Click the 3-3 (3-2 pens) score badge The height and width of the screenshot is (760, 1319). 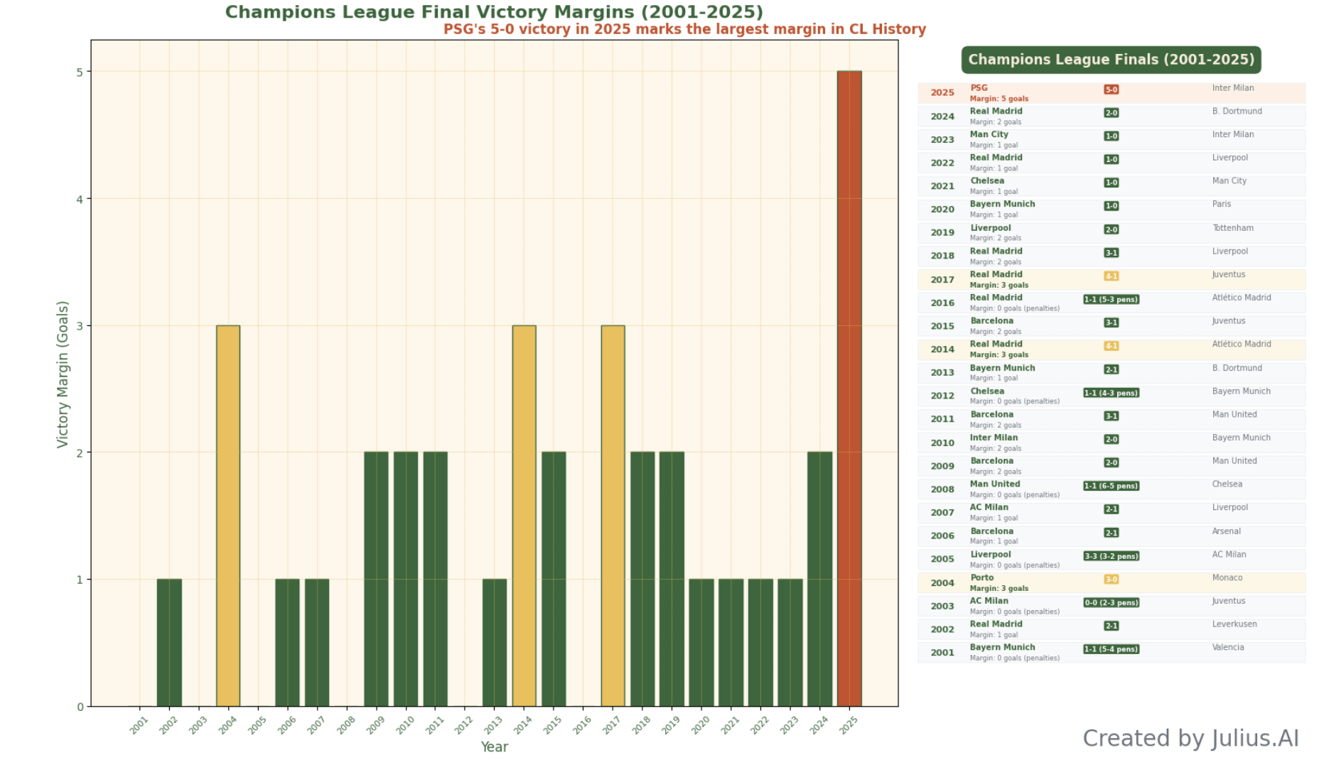(1111, 556)
